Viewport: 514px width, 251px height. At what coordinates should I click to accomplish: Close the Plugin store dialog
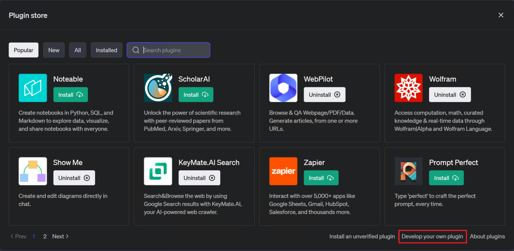[x=501, y=15]
